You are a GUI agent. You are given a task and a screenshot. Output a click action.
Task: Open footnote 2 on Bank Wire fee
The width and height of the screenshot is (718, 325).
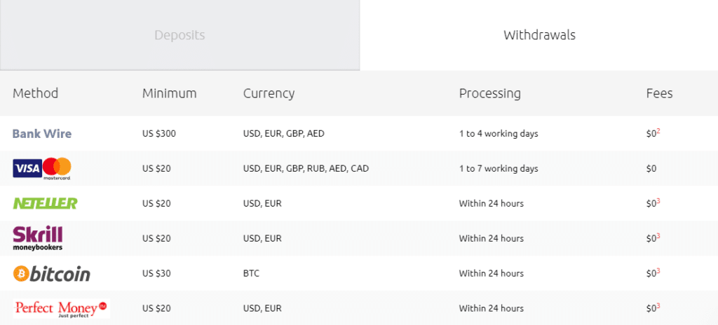658,132
